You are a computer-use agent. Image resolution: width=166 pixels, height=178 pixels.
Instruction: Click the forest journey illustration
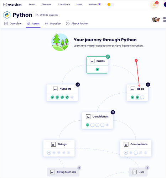[x=60, y=42]
